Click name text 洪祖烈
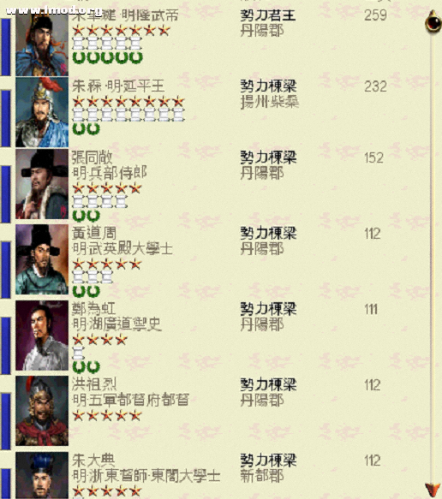This screenshot has height=499, width=442. coord(94,384)
